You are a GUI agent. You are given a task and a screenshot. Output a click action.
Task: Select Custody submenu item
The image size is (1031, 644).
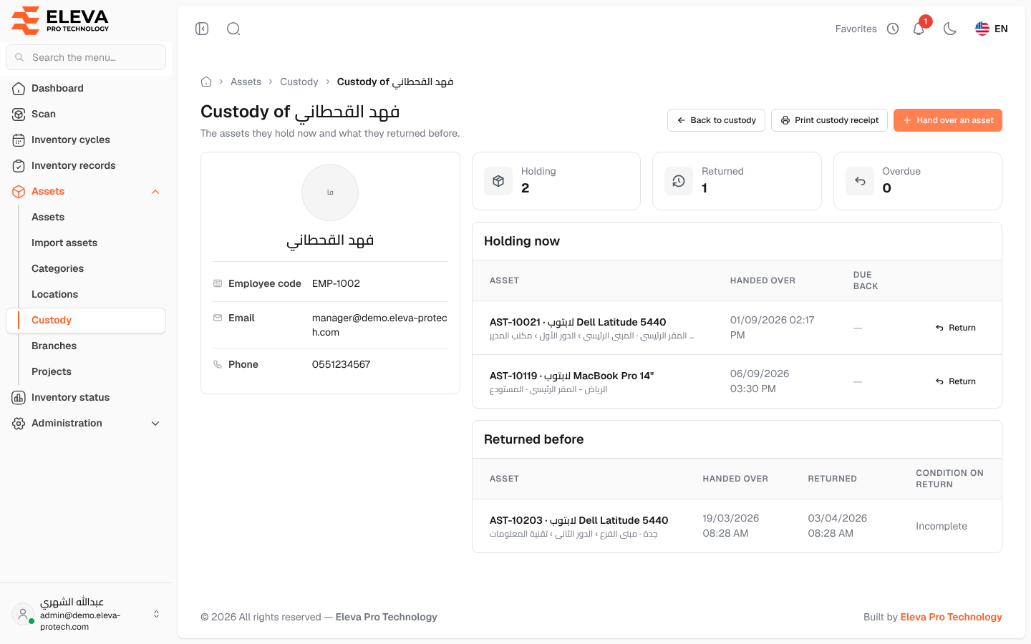pos(86,320)
